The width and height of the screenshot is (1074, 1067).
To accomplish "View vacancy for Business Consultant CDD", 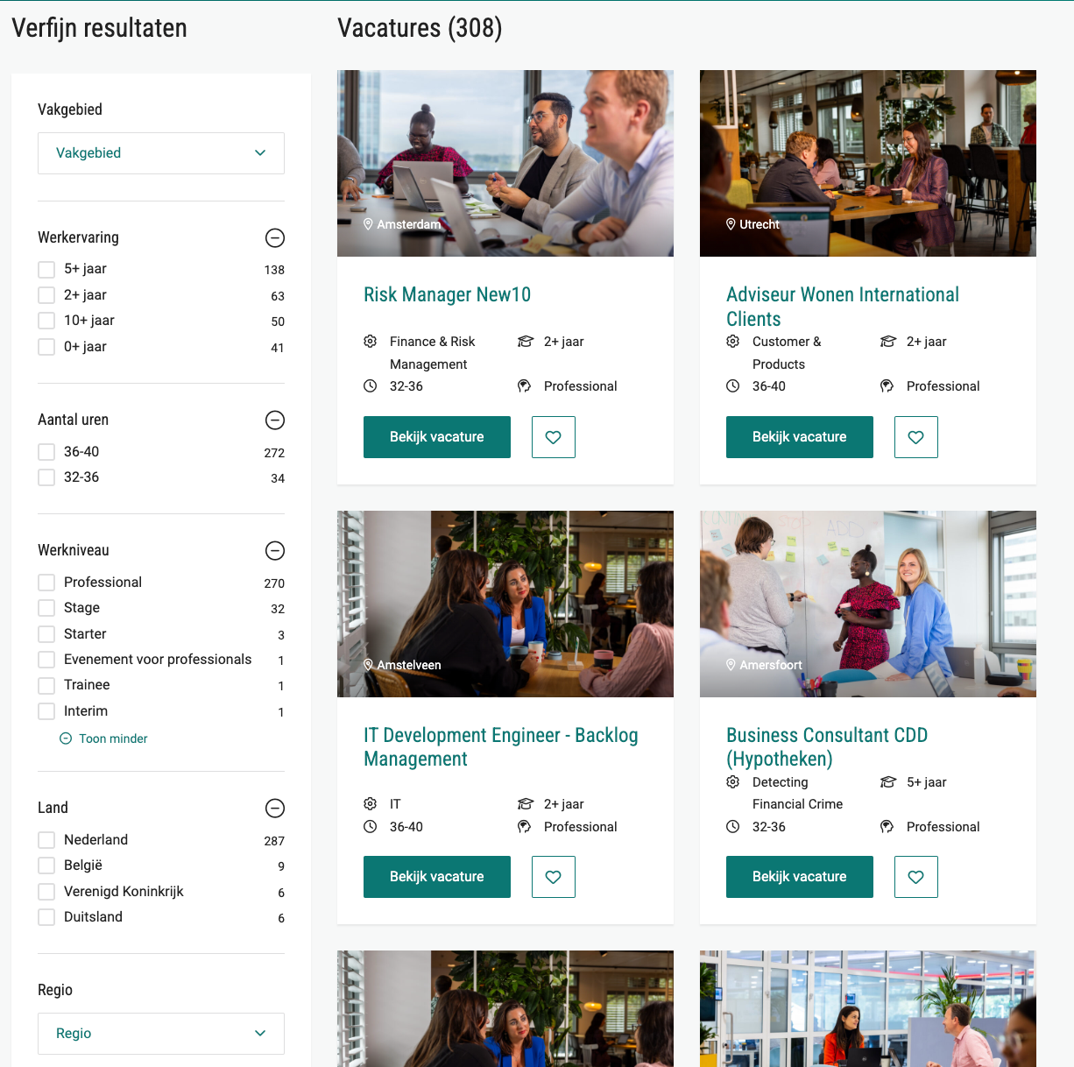I will point(800,877).
